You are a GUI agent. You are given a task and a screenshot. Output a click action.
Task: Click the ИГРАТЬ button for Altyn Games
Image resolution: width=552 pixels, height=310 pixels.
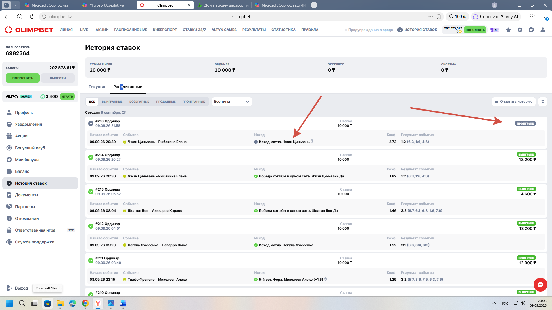(x=67, y=96)
